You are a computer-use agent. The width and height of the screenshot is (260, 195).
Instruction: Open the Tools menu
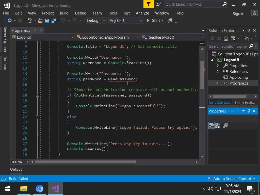[112, 13]
